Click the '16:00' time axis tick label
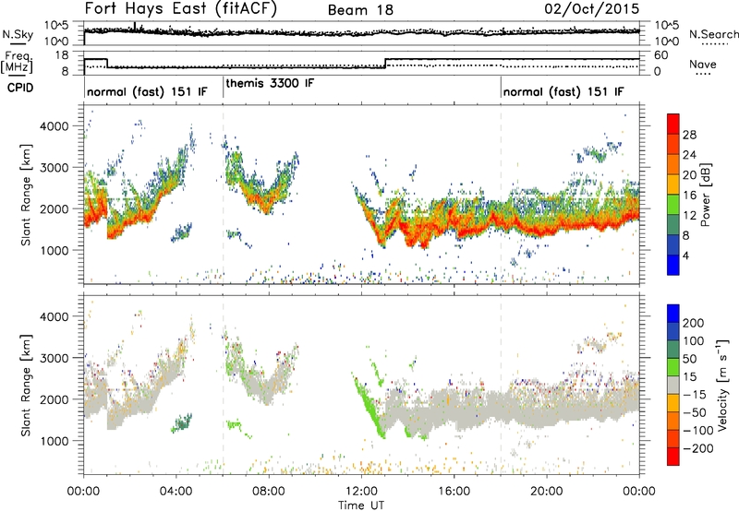739x511 pixels. [x=454, y=492]
